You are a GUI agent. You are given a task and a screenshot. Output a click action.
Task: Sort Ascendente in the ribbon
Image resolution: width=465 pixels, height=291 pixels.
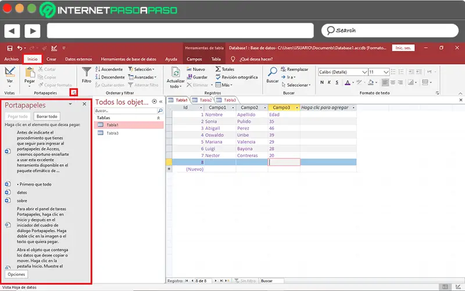click(109, 69)
